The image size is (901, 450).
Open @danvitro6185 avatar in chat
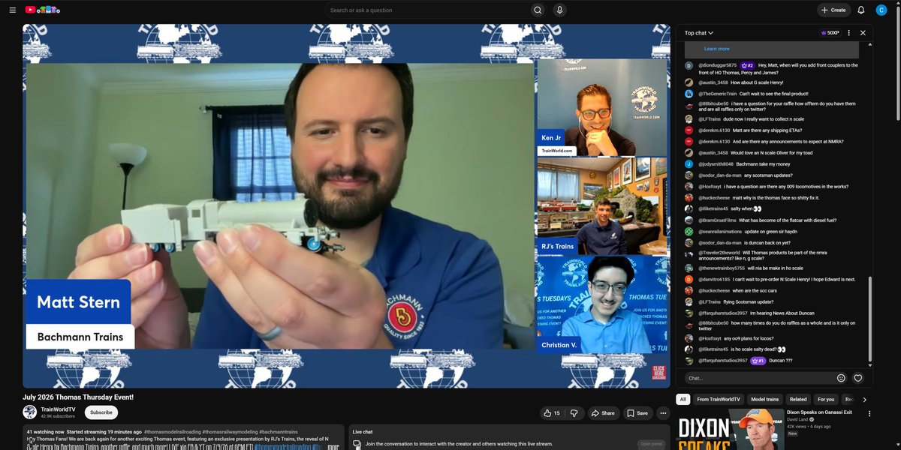pyautogui.click(x=689, y=279)
